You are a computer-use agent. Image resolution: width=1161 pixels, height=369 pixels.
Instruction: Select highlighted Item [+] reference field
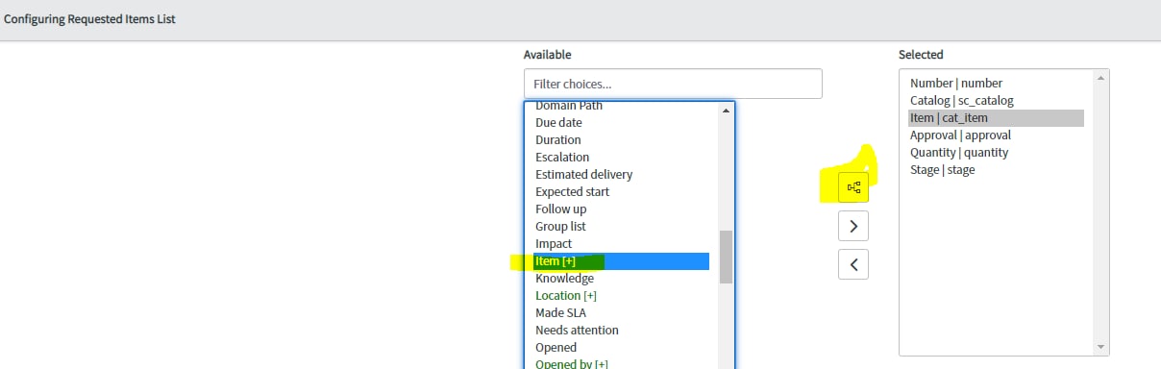[x=622, y=261]
